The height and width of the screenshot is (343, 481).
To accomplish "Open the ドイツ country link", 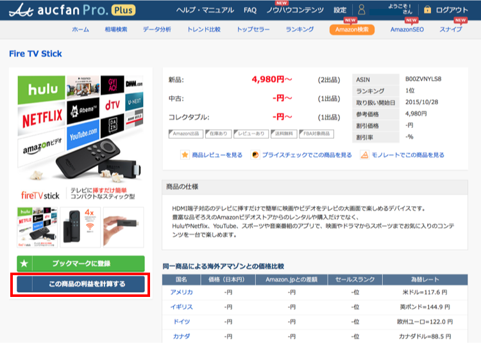I will [x=181, y=322].
